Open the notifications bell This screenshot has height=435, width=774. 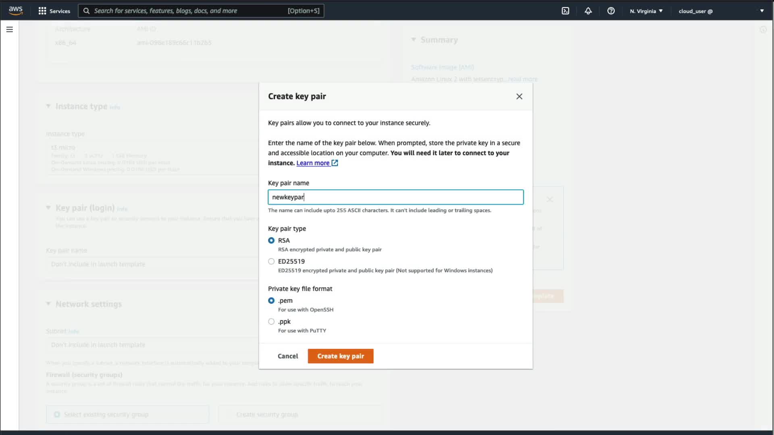point(588,11)
